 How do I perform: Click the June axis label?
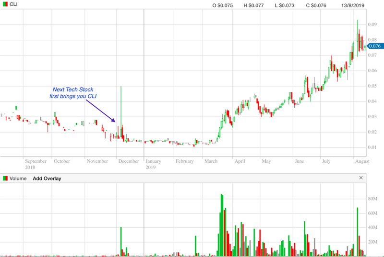point(299,161)
